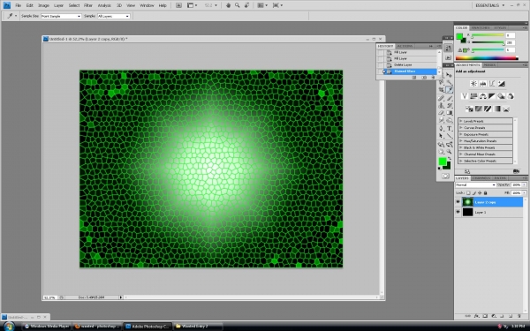This screenshot has width=530, height=331.
Task: Open the Layer menu
Action: pyautogui.click(x=58, y=5)
